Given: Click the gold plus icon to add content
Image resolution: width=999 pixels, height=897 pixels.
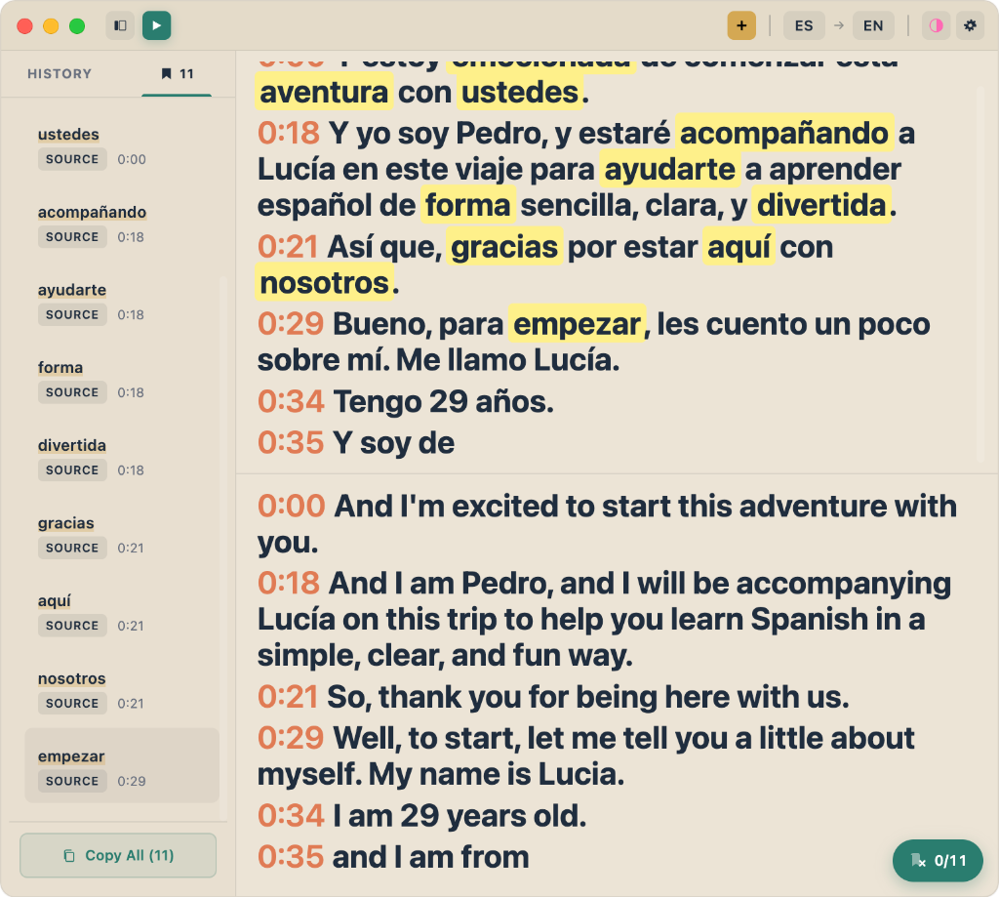Looking at the screenshot, I should pyautogui.click(x=741, y=25).
